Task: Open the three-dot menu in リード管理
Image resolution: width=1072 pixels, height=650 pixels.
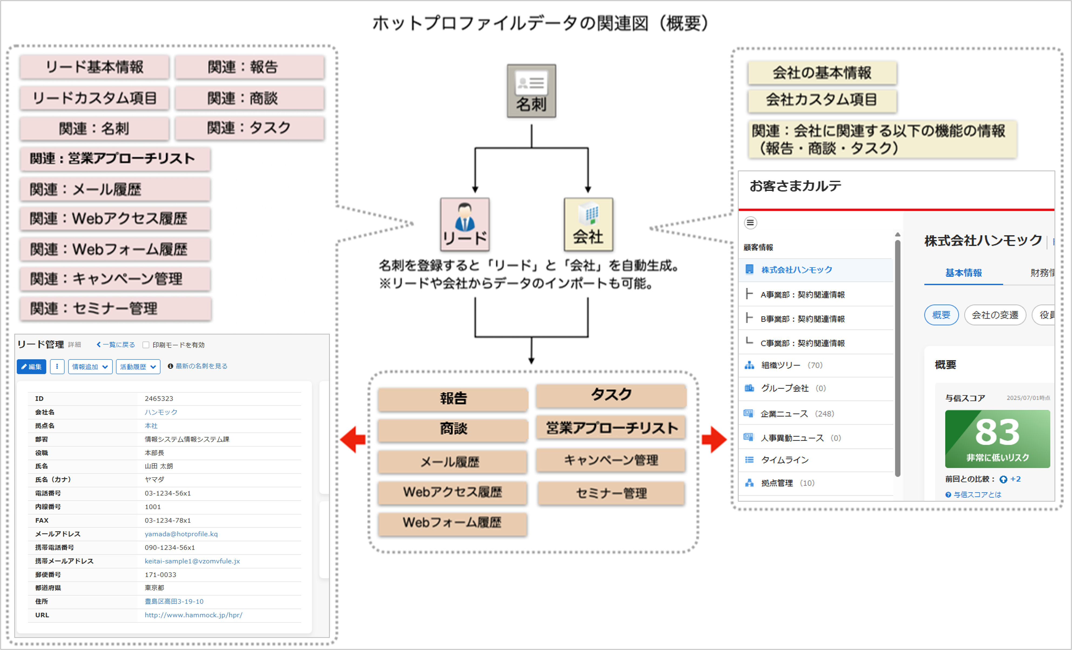Action: [57, 366]
